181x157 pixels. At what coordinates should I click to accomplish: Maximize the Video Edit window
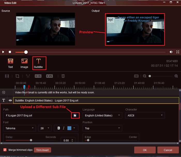171,2
